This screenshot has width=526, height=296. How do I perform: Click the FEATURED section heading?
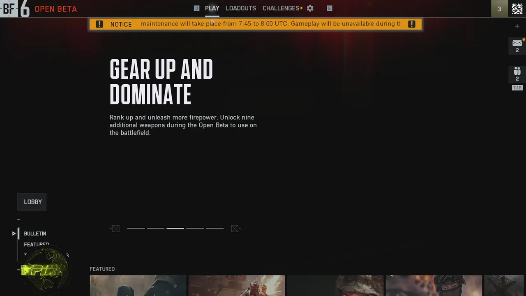pyautogui.click(x=102, y=269)
